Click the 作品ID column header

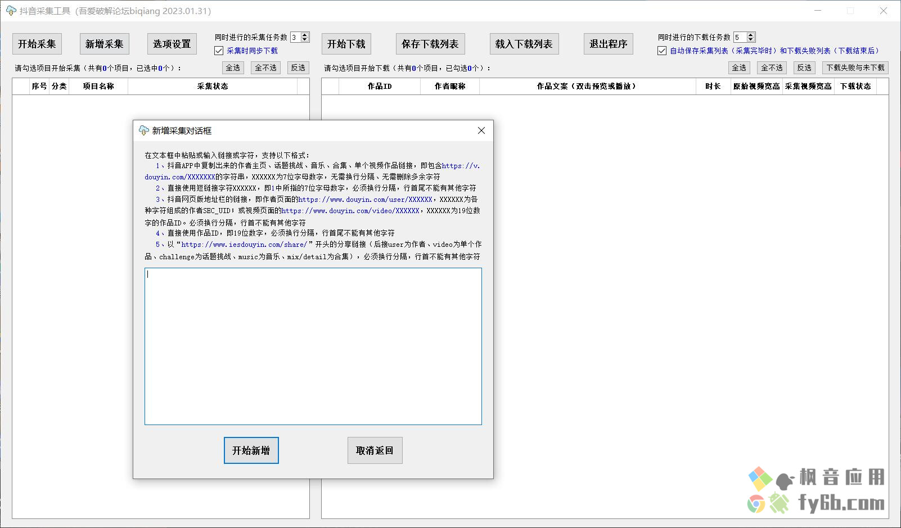[380, 86]
